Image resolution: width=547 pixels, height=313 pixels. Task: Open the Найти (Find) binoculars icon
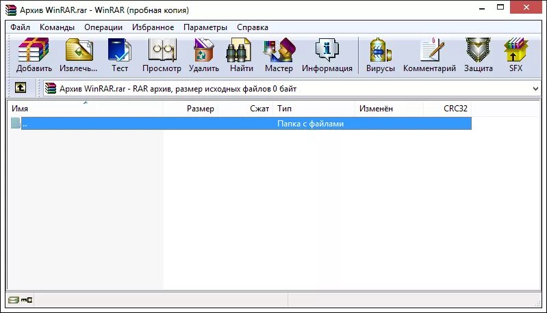[239, 51]
